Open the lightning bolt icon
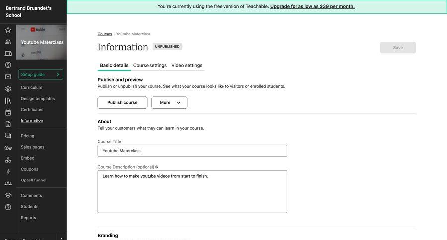This screenshot has width=447, height=240. point(8,172)
